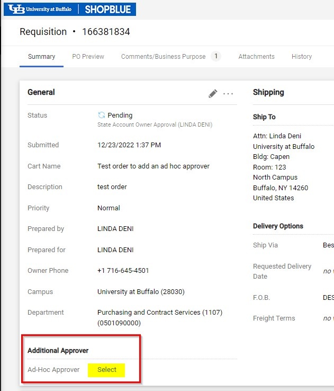Click the Additional Approver heading
The image size is (334, 391).
(x=58, y=351)
